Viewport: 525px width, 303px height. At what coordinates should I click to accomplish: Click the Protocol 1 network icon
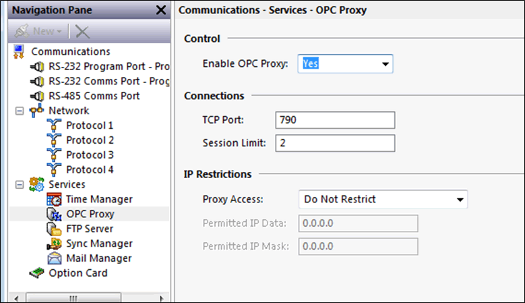[x=54, y=126]
